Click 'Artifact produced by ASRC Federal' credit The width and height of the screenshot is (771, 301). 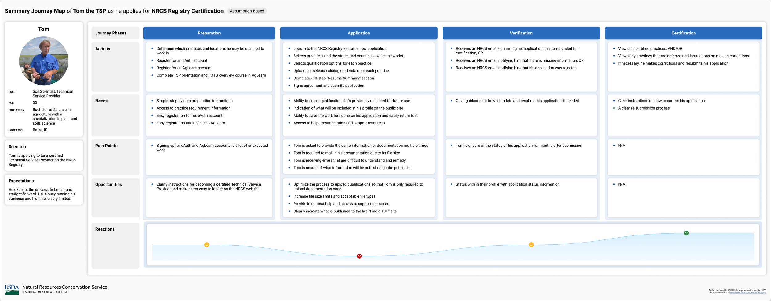pos(737,290)
